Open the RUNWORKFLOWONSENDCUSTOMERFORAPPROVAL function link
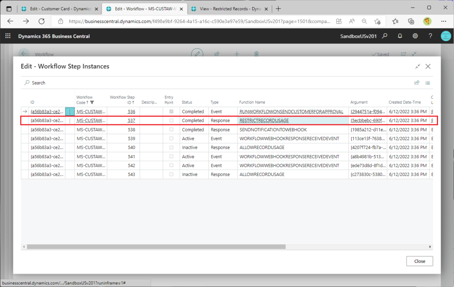This screenshot has height=287, width=454. (291, 112)
